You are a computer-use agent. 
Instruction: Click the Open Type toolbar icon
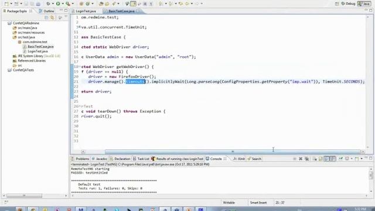click(x=101, y=4)
